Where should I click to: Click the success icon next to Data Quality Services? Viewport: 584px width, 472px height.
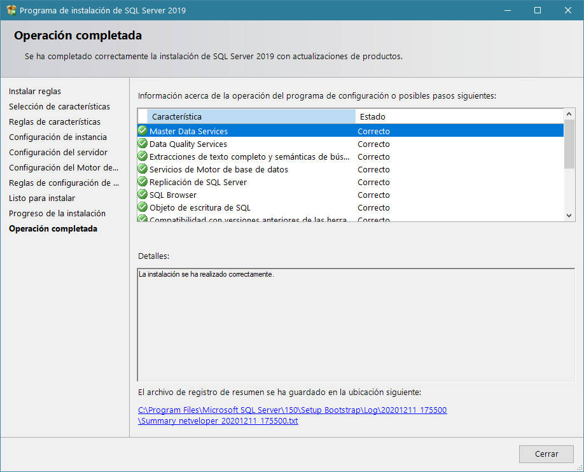(141, 144)
